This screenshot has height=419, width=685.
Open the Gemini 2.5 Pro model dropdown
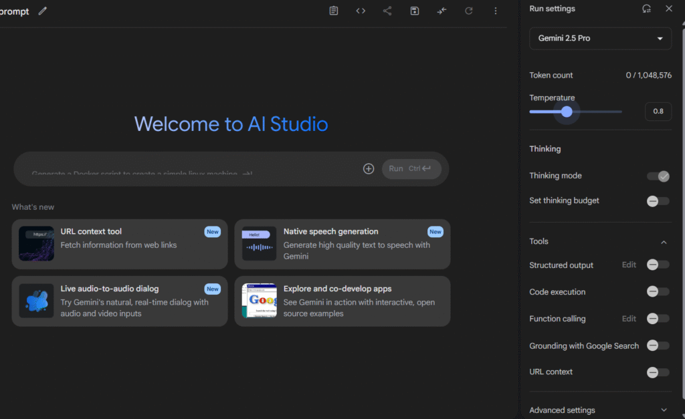pos(600,38)
